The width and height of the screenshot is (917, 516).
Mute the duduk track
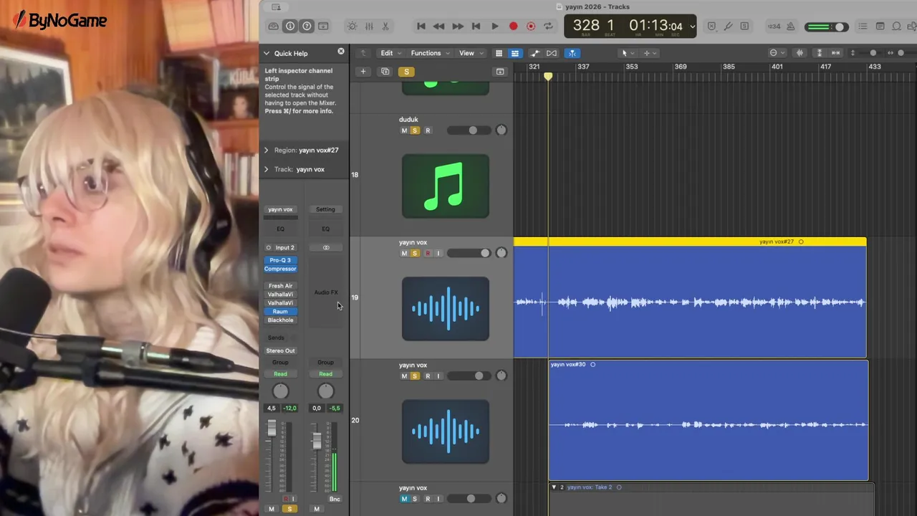pyautogui.click(x=404, y=130)
